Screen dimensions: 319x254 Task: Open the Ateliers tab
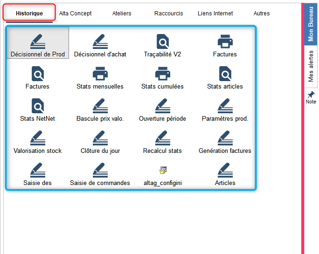tap(122, 14)
